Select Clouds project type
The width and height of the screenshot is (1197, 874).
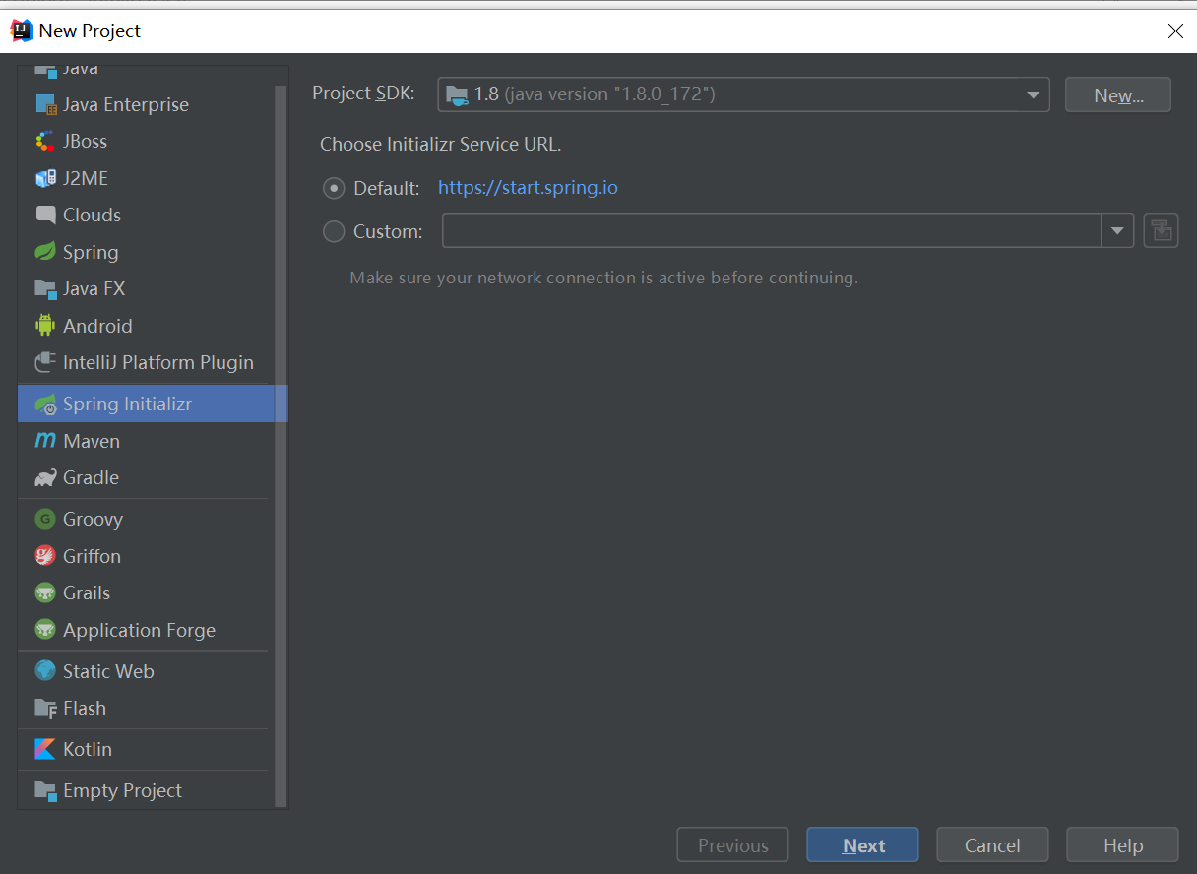coord(144,215)
